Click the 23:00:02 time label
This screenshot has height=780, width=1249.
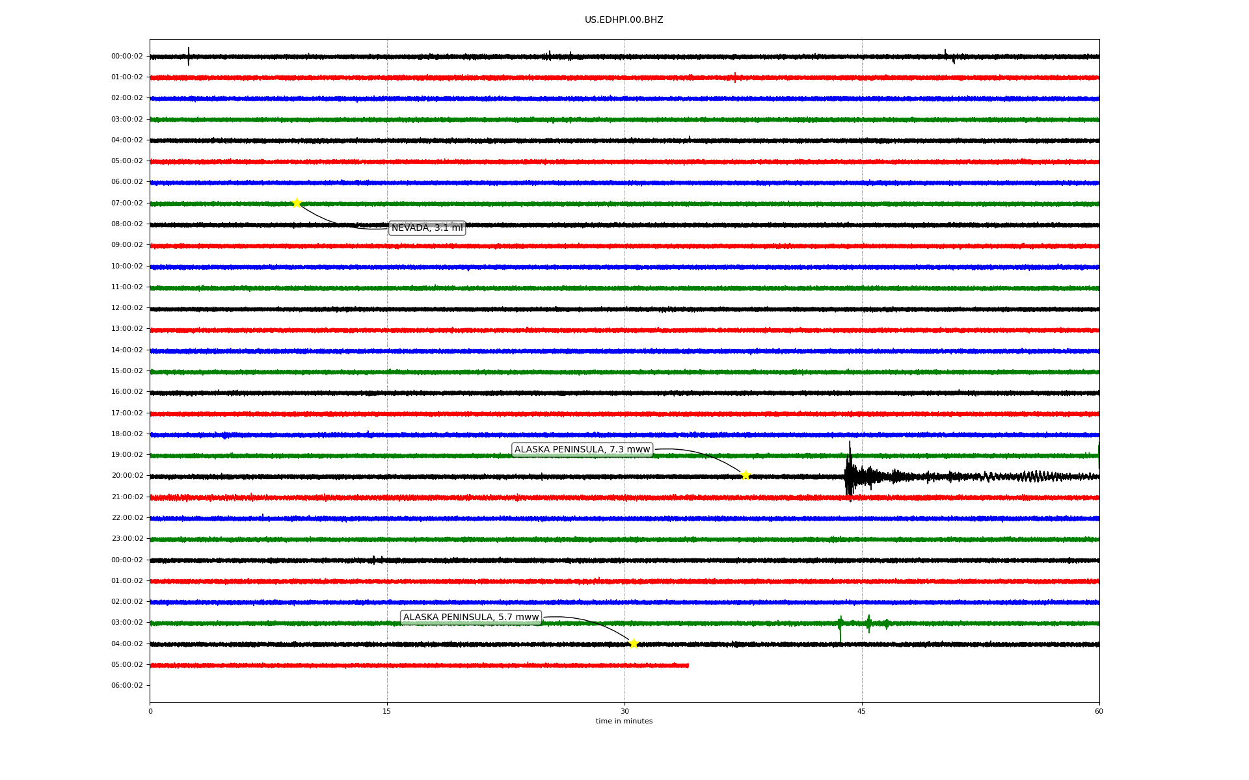127,539
